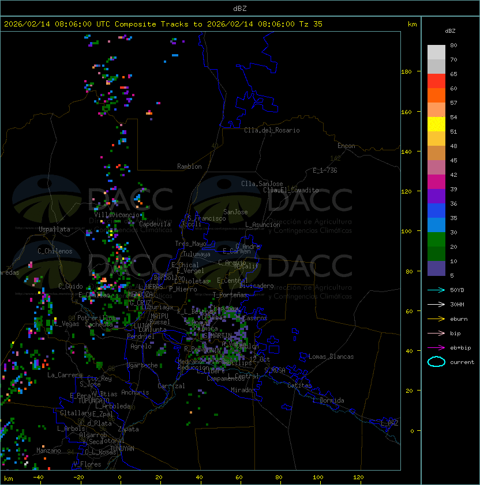Click the 'Manzano' map label
Screen dimensions: 480x485
tap(48, 450)
